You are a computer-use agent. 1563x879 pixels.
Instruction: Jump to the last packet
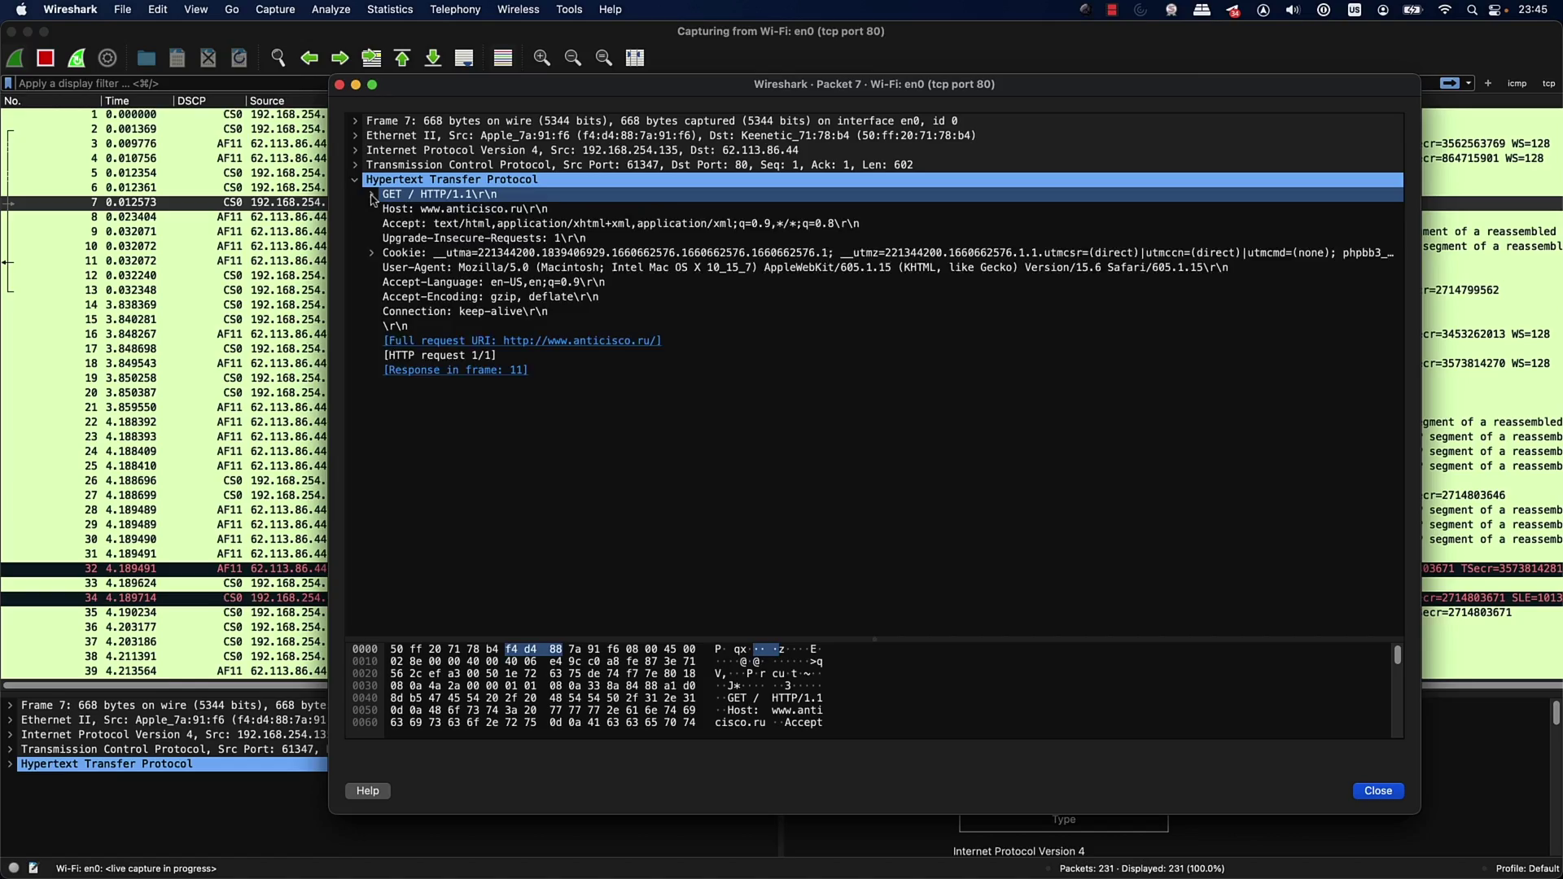click(x=433, y=58)
